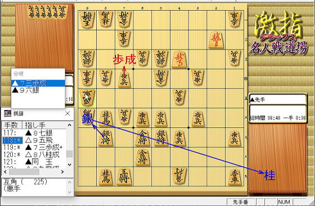Screen dimensions: 315x206
Task: Click the 手数 column header
Action: [x=11, y=125]
